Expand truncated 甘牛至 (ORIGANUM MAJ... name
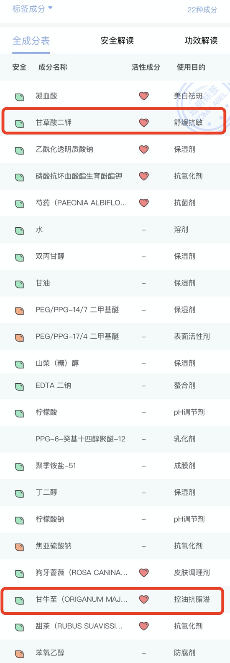This screenshot has height=663, width=230. (x=82, y=599)
